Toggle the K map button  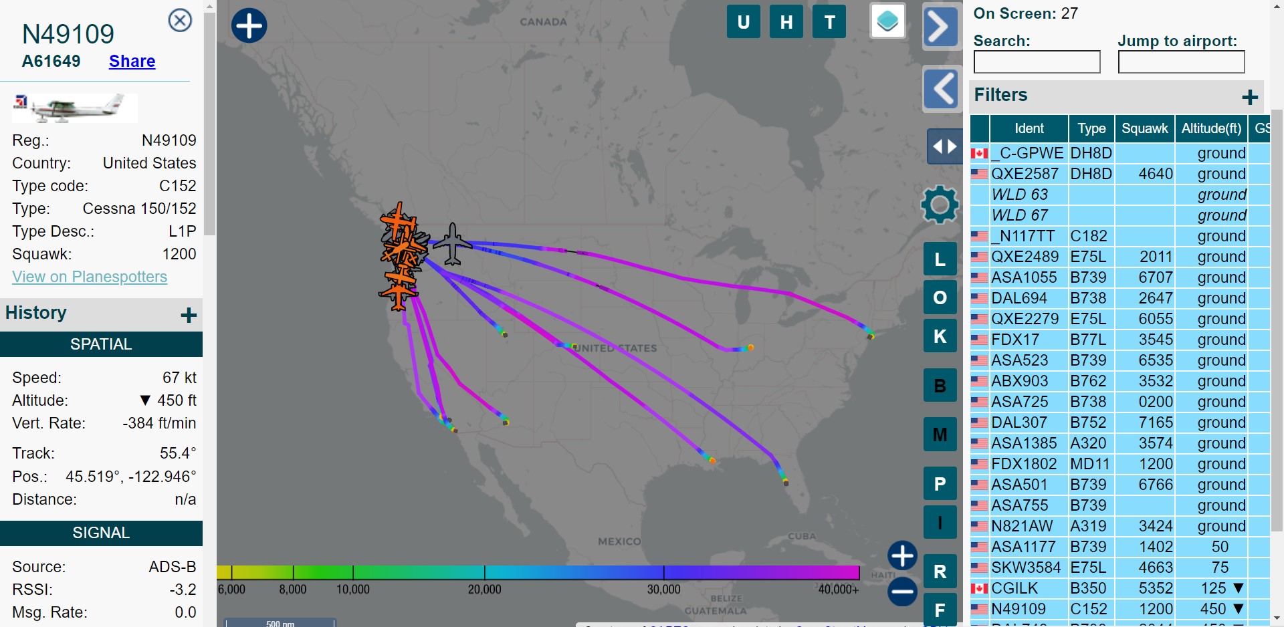[940, 336]
